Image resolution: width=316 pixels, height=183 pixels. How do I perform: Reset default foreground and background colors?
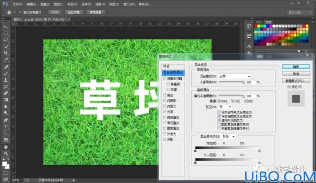tap(4, 159)
